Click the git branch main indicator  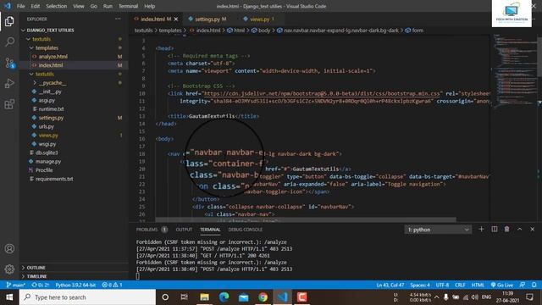(x=16, y=285)
